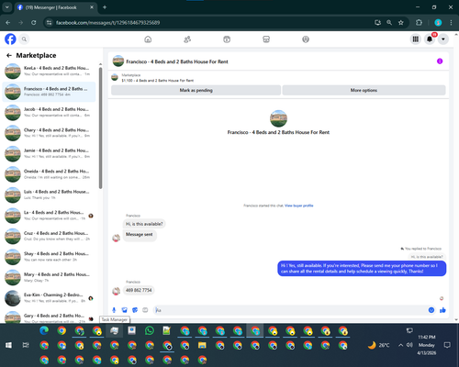Click the address bar URL
459x367 pixels.
coord(107,23)
